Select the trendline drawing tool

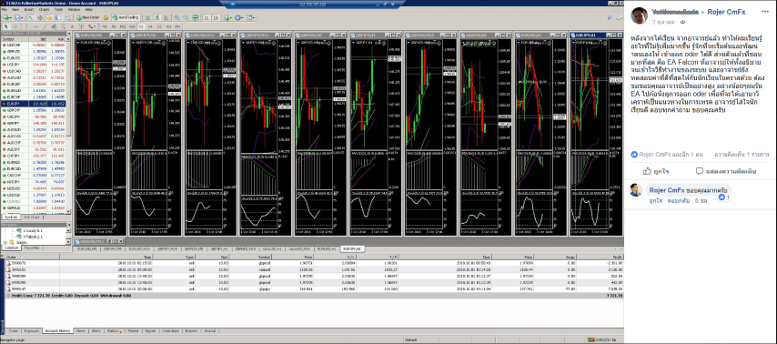coord(45,26)
